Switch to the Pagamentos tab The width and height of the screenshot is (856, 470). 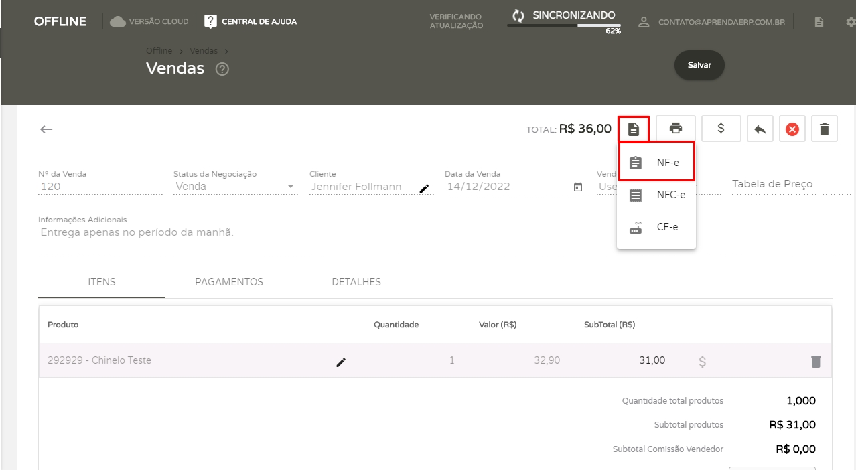click(229, 282)
